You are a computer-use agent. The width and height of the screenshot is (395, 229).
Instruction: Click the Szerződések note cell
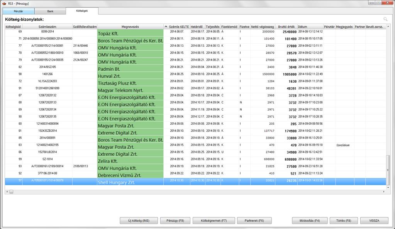pyautogui.click(x=343, y=145)
